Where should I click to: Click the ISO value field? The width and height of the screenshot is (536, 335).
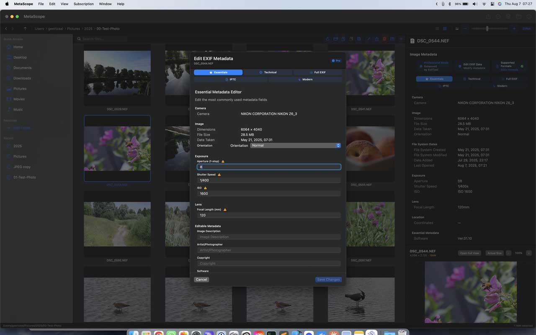pos(269,193)
